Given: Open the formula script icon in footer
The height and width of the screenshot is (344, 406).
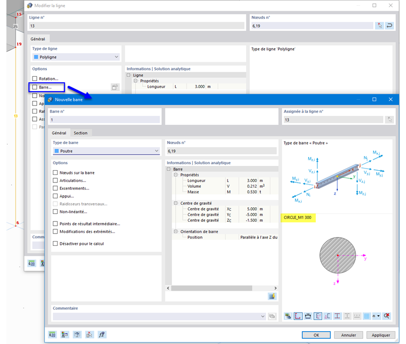Looking at the screenshot, I should pos(101,335).
